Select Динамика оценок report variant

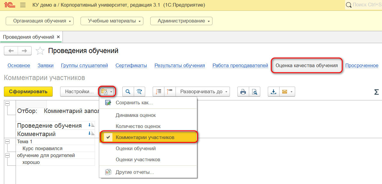tap(148, 115)
